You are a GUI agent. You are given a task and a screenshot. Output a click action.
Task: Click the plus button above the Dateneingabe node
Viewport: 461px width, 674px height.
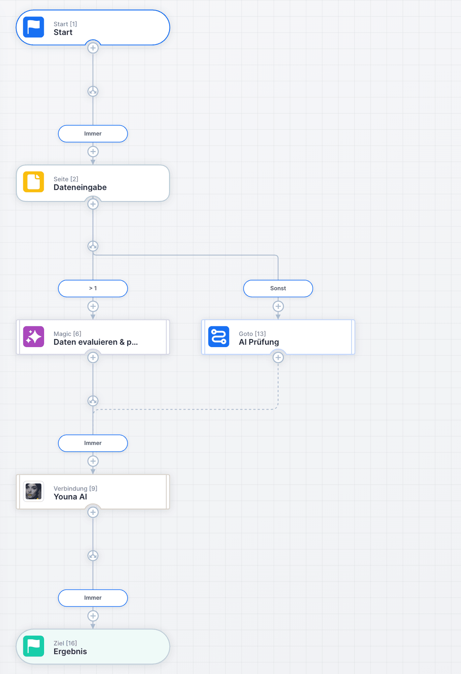click(93, 152)
